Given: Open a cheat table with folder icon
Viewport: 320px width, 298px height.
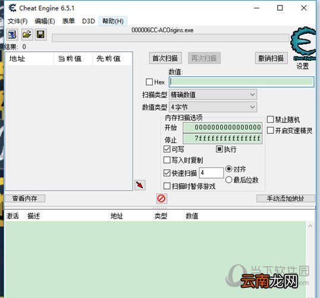Looking at the screenshot, I should coord(27,35).
